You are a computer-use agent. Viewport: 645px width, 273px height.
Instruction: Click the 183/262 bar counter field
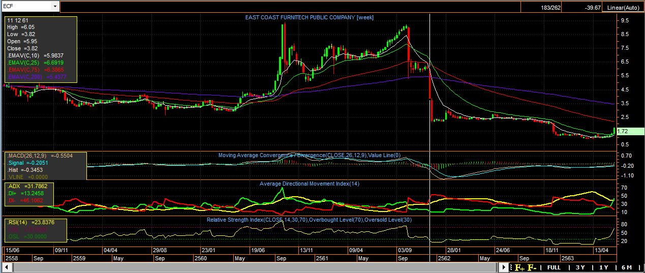[550, 7]
